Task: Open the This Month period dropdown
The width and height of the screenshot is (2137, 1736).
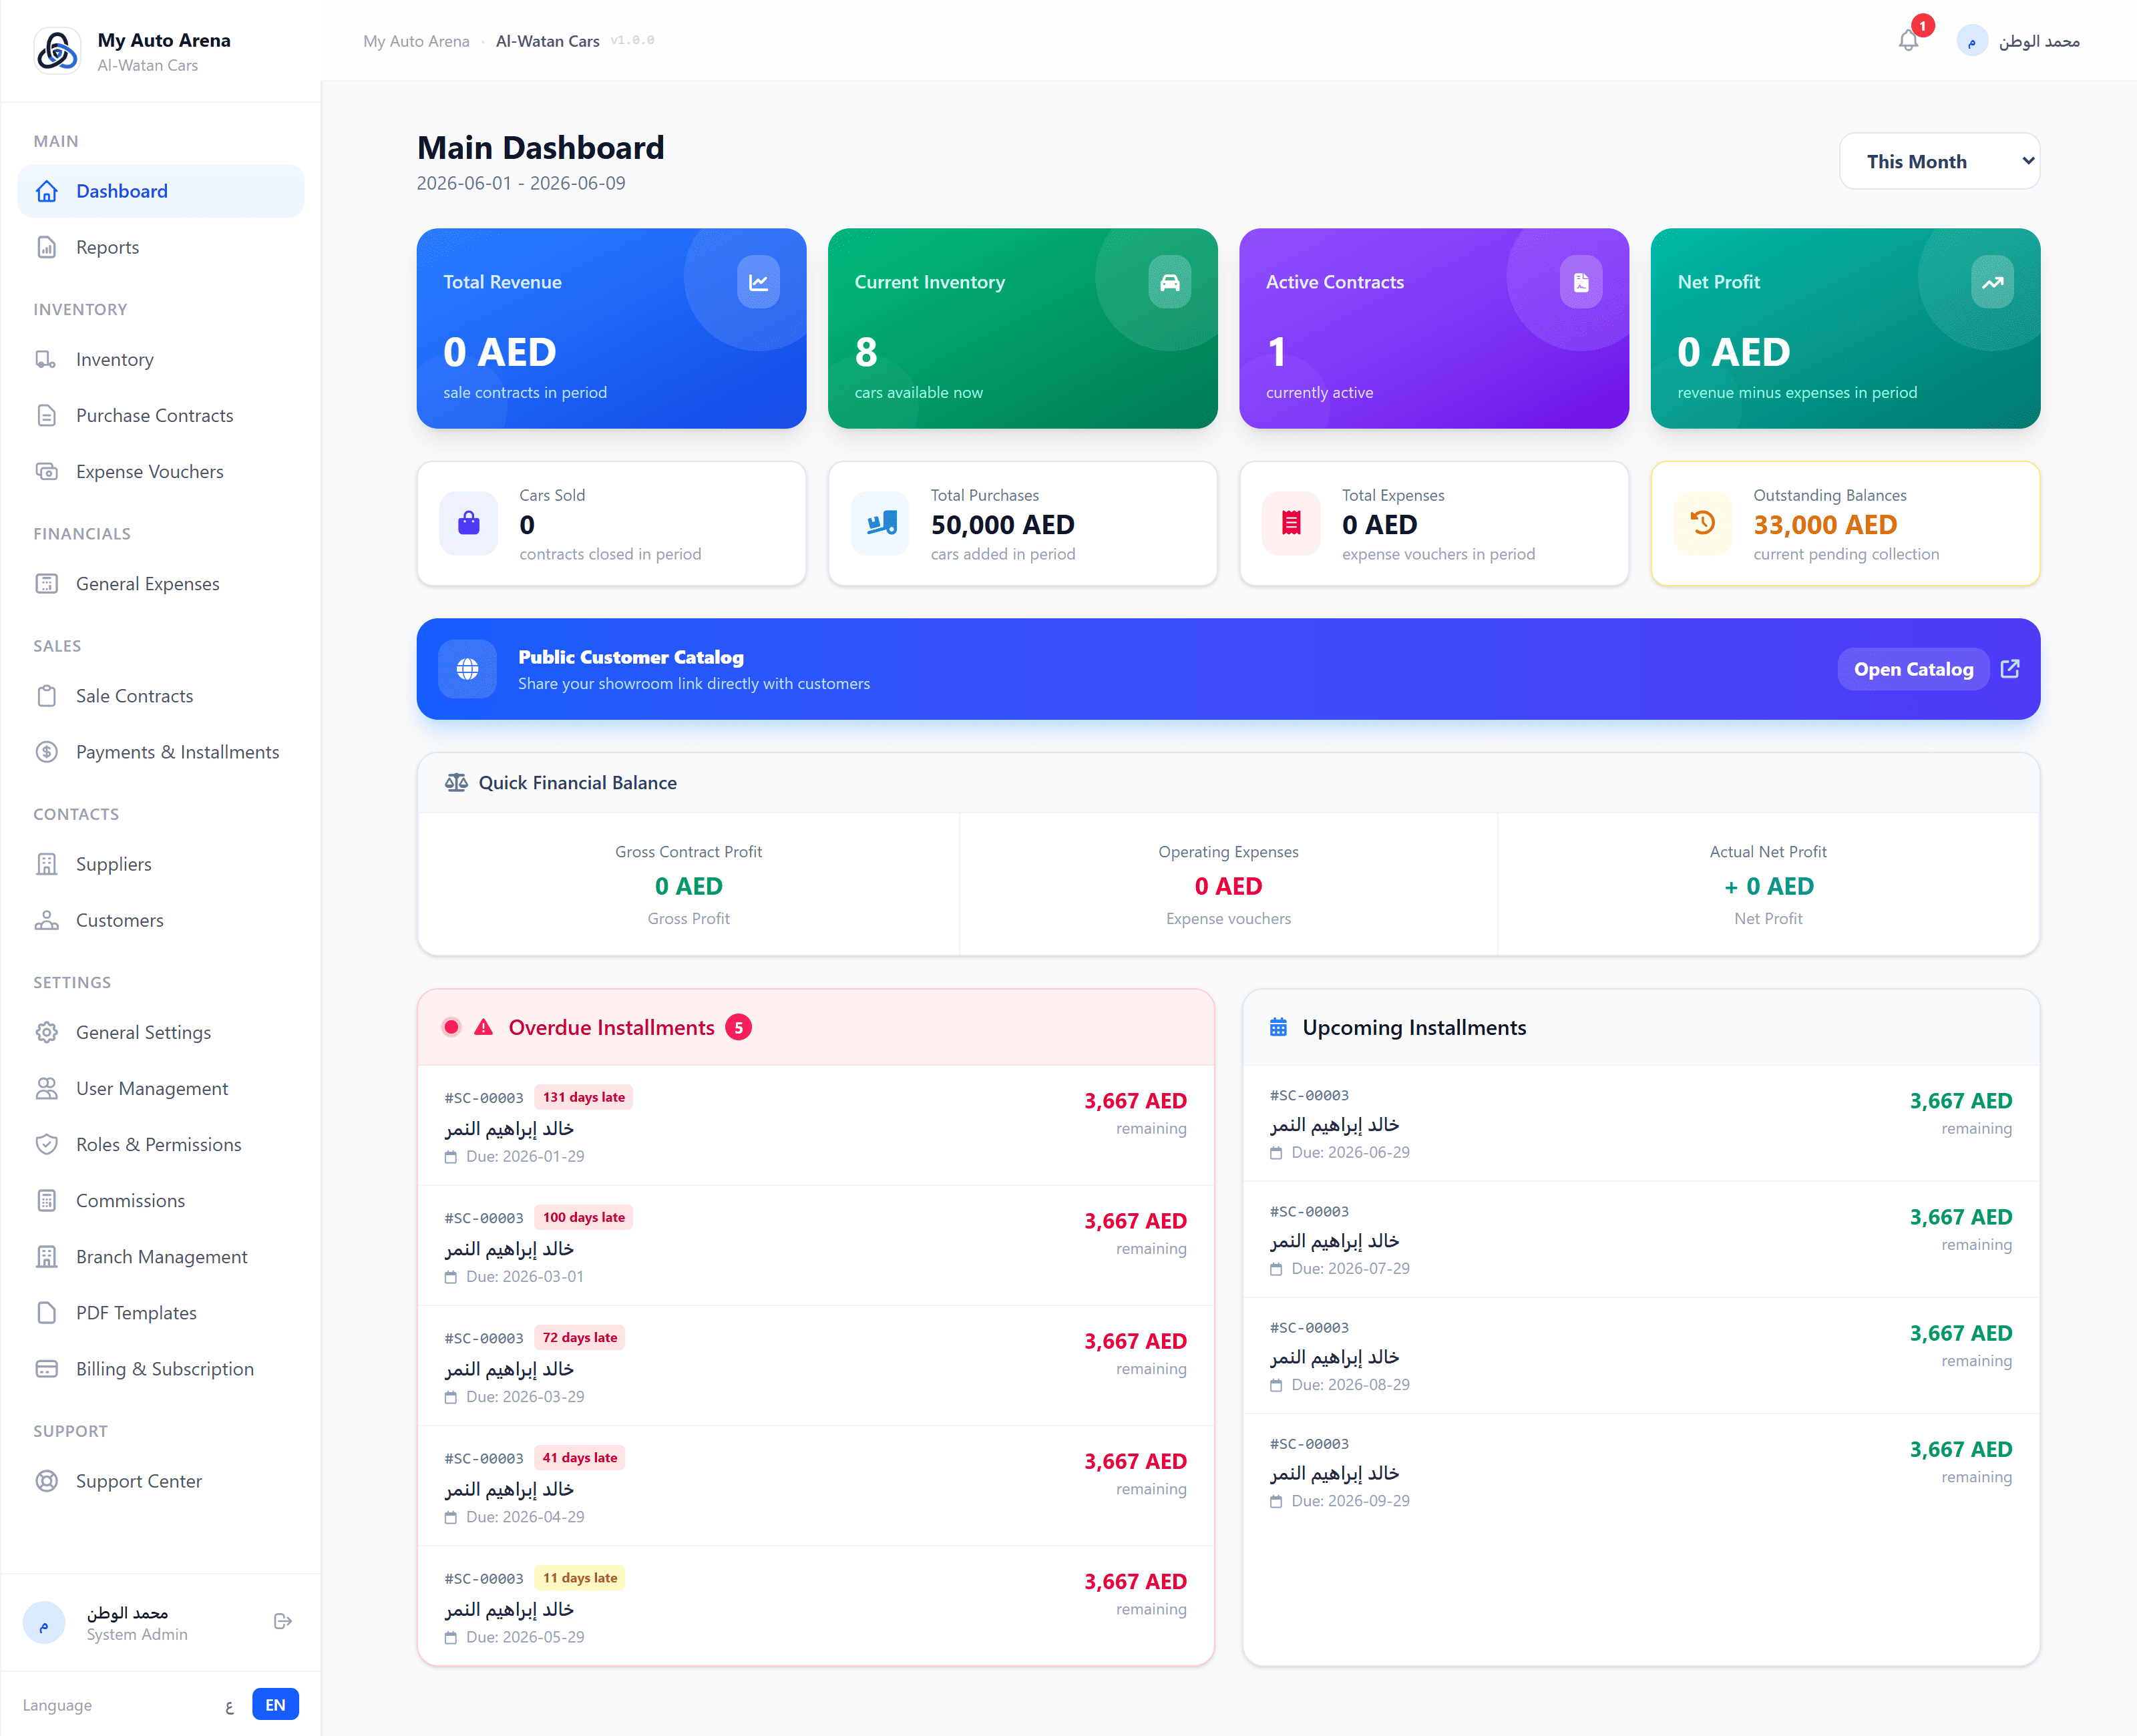Action: [x=1939, y=161]
